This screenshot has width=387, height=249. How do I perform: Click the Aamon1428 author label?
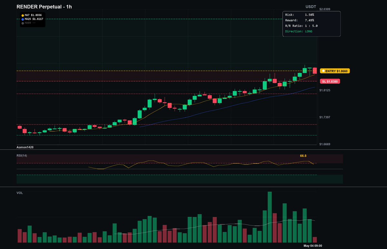25,147
